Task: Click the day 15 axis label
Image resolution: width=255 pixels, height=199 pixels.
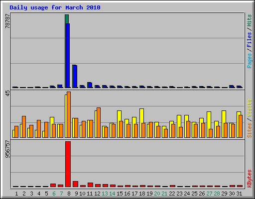Action: coord(120,194)
